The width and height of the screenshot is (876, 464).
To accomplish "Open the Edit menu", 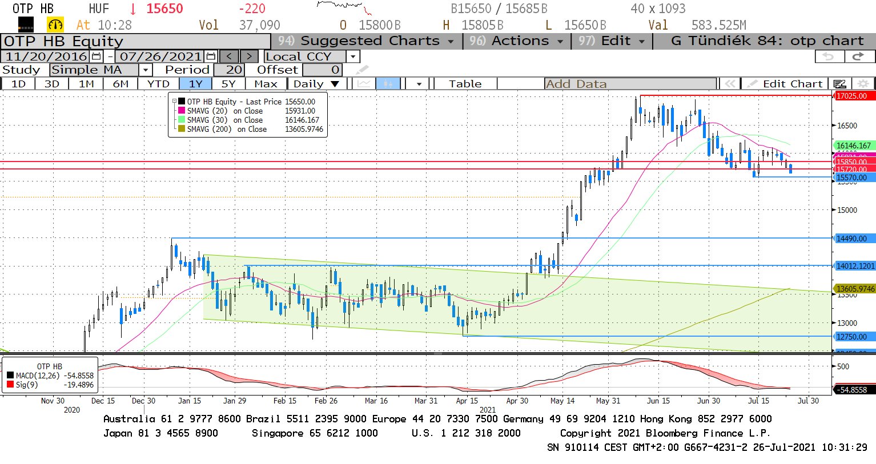I will pyautogui.click(x=612, y=41).
